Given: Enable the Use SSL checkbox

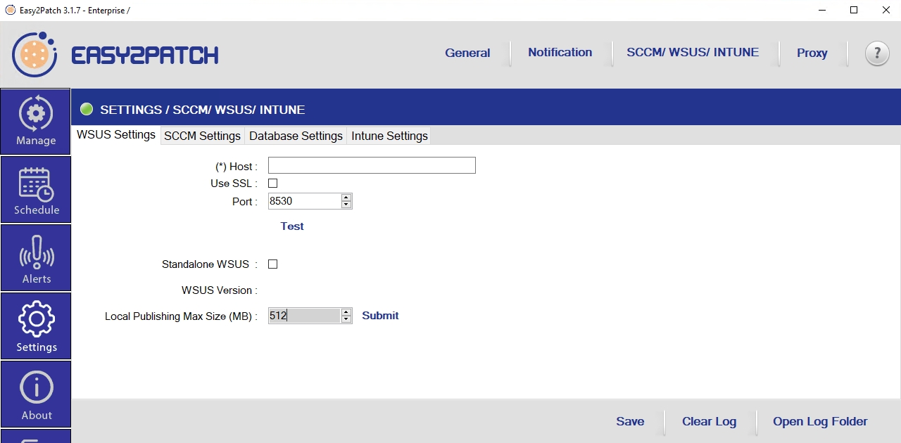Looking at the screenshot, I should [273, 184].
